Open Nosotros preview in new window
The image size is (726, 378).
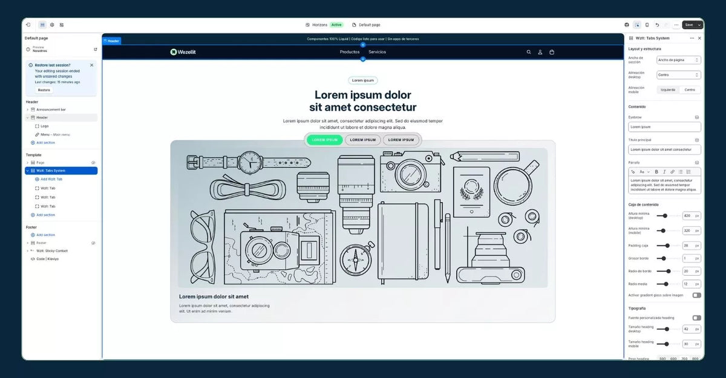[95, 49]
